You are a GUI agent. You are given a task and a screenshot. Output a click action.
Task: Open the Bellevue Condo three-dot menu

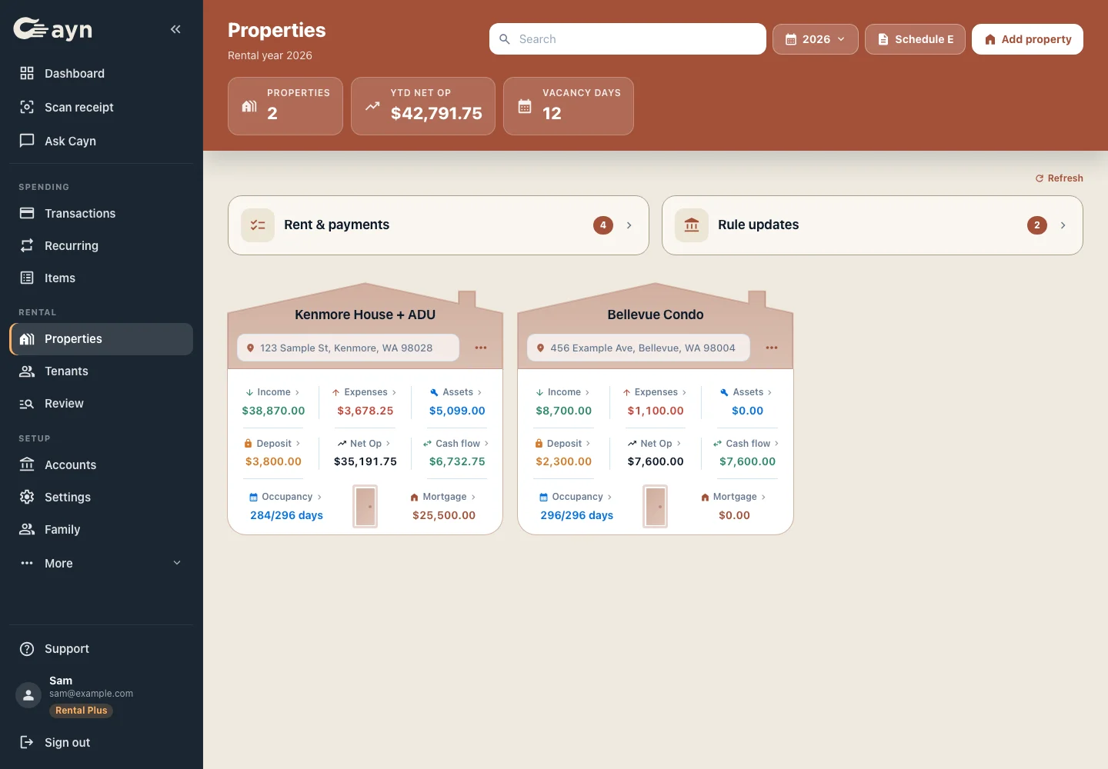coord(772,348)
